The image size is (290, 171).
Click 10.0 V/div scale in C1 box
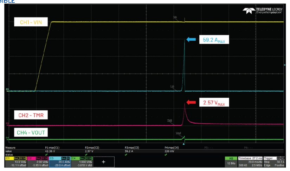point(20,162)
